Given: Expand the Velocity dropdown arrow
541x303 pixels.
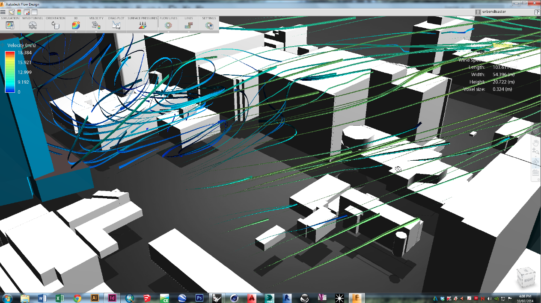Looking at the screenshot, I should click(96, 32).
